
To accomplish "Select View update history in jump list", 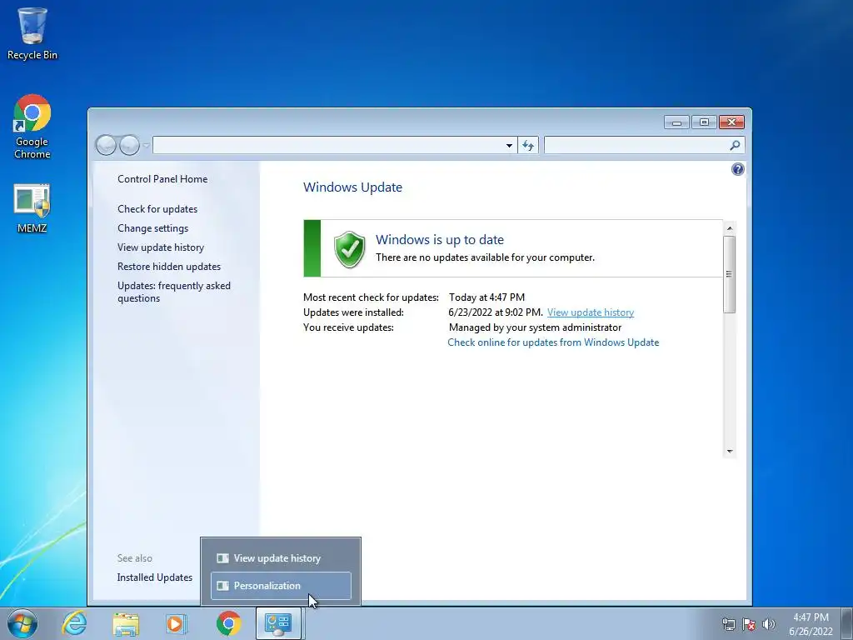I will tap(281, 557).
